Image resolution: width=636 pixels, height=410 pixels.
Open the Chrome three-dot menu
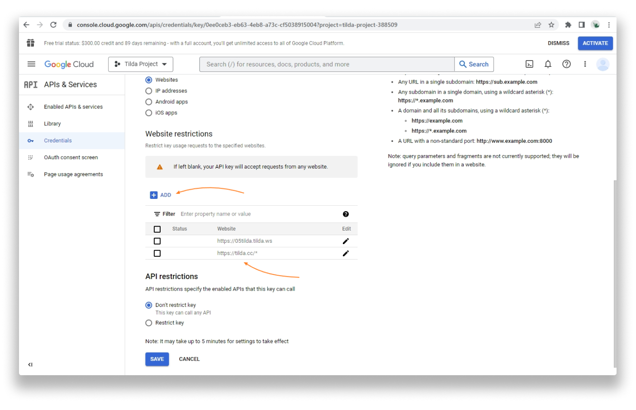pos(609,25)
